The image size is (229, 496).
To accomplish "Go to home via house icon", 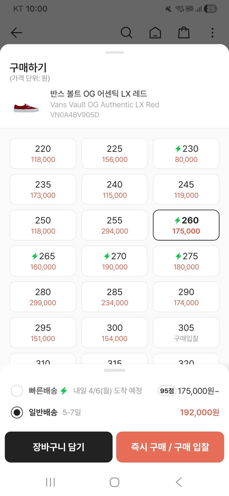I will (x=155, y=33).
